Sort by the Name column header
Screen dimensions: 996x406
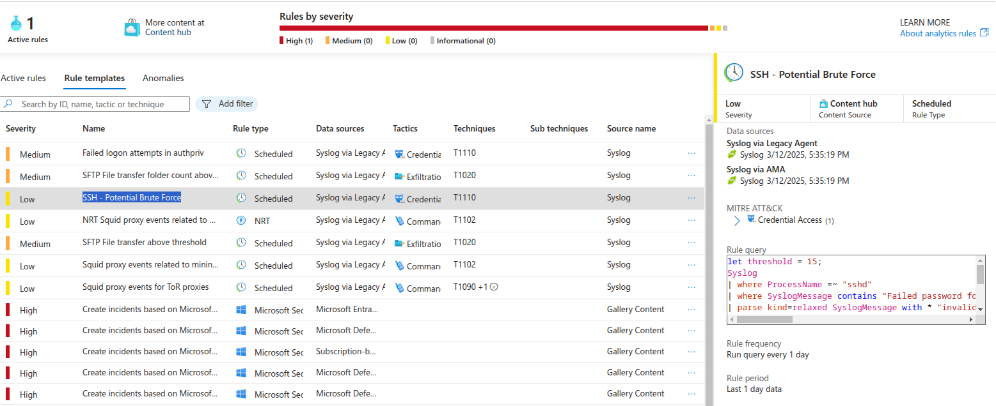tap(93, 128)
